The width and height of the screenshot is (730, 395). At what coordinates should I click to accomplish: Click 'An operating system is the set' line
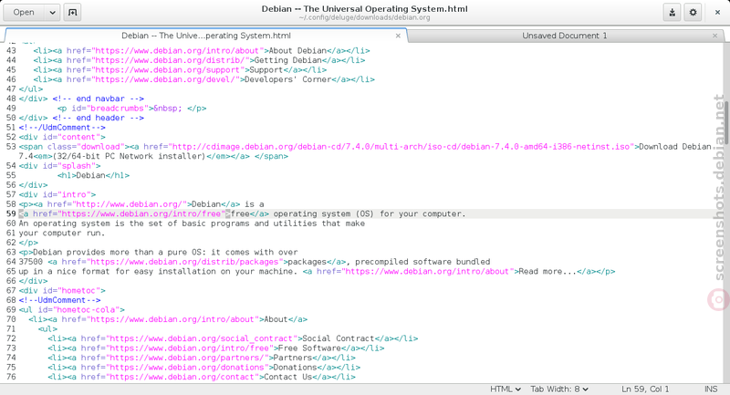pos(192,223)
